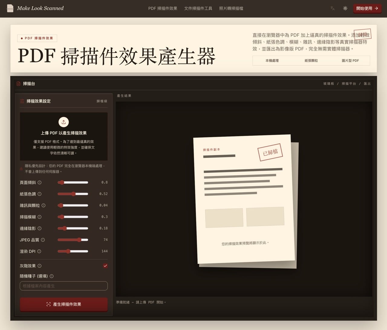
Task: Click the upload arrow icon in dropzone
Action: pyautogui.click(x=63, y=122)
